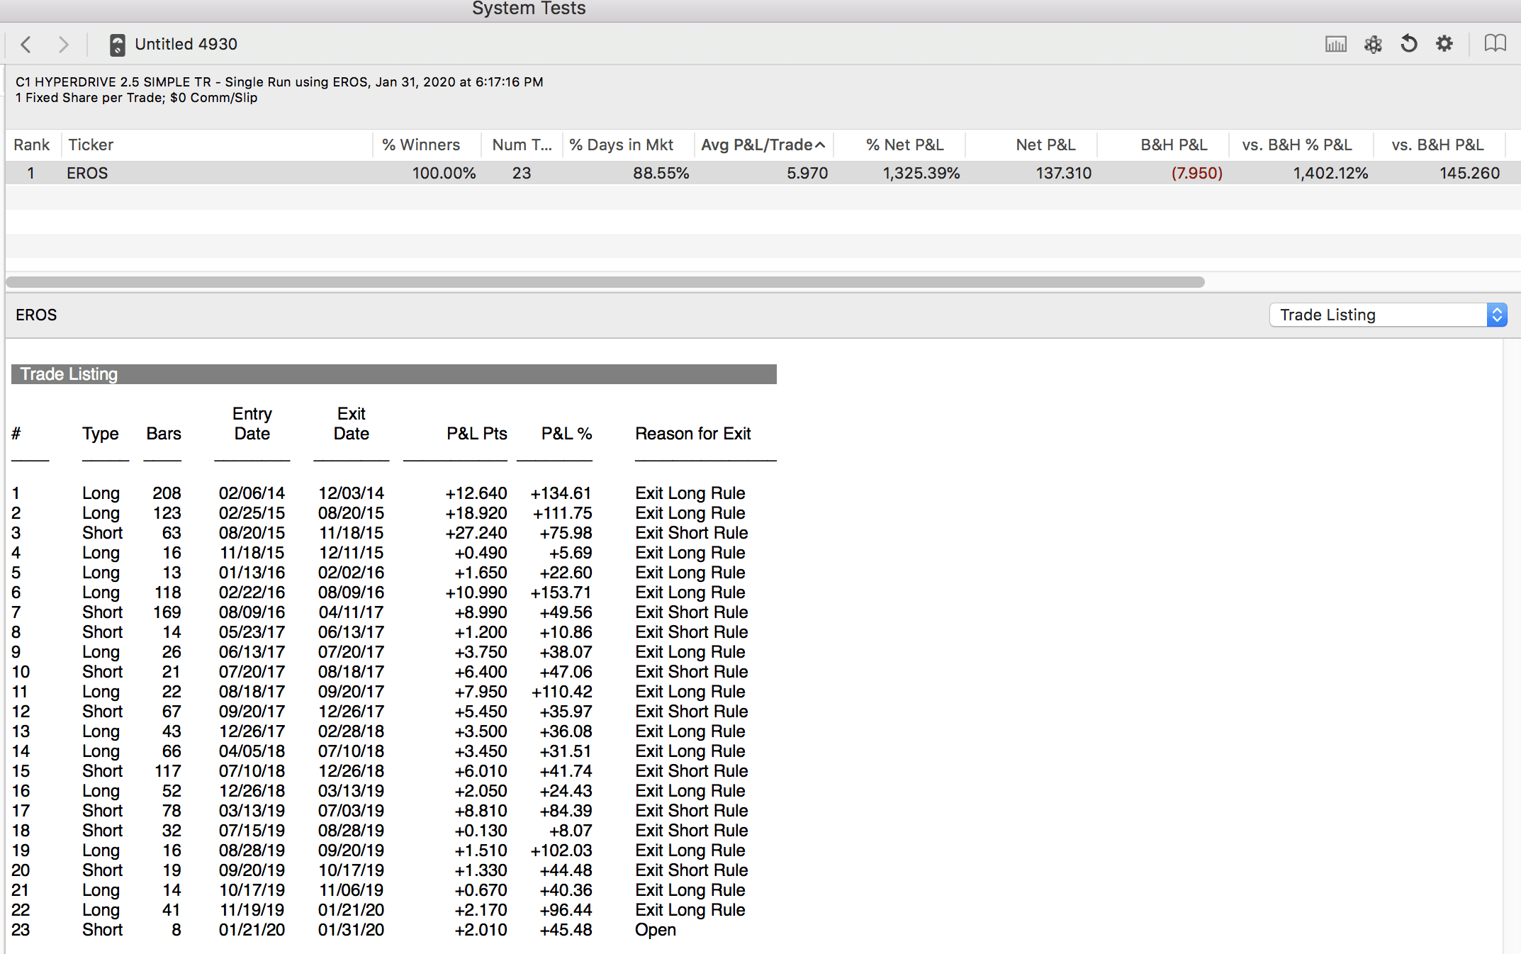This screenshot has height=954, width=1521.
Task: Click the B&H P&L column header
Action: coord(1174,145)
